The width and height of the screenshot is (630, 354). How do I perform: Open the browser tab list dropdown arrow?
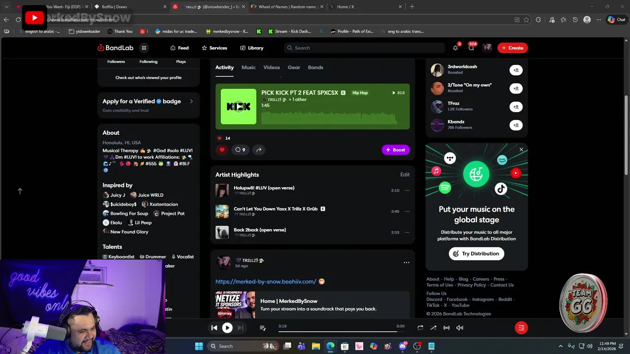(x=6, y=7)
